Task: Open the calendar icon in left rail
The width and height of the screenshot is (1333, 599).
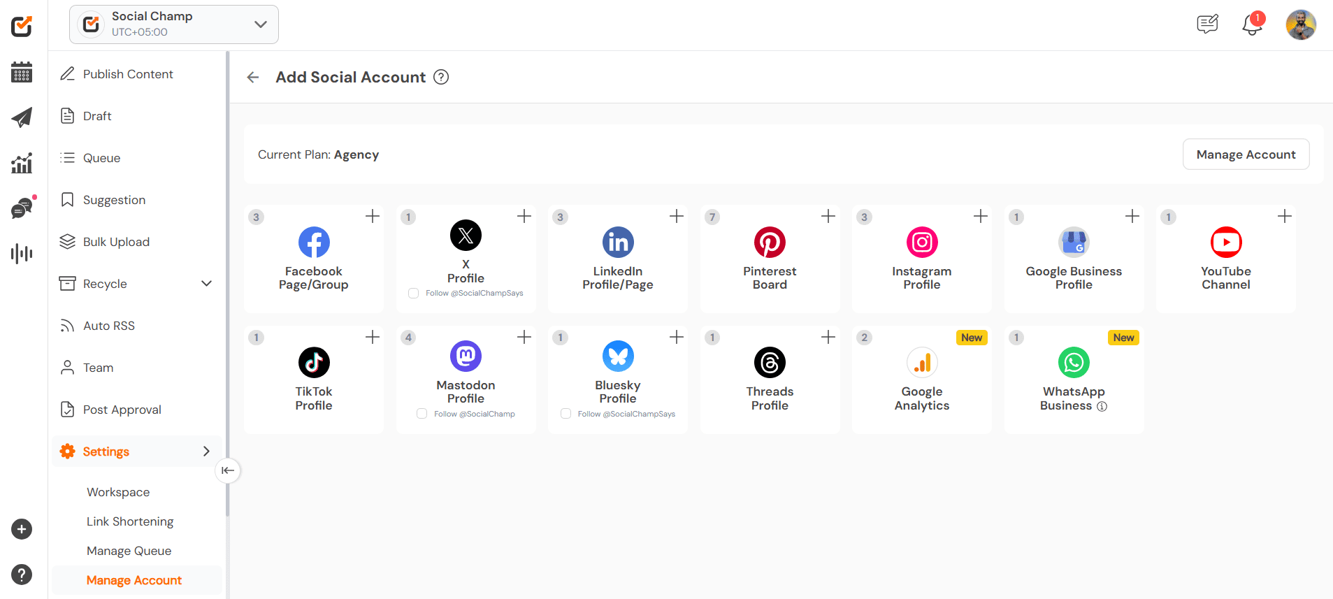Action: coord(22,72)
